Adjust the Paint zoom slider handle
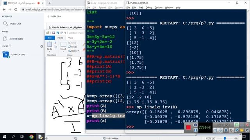The image size is (250, 140). pyautogui.click(x=225, y=138)
